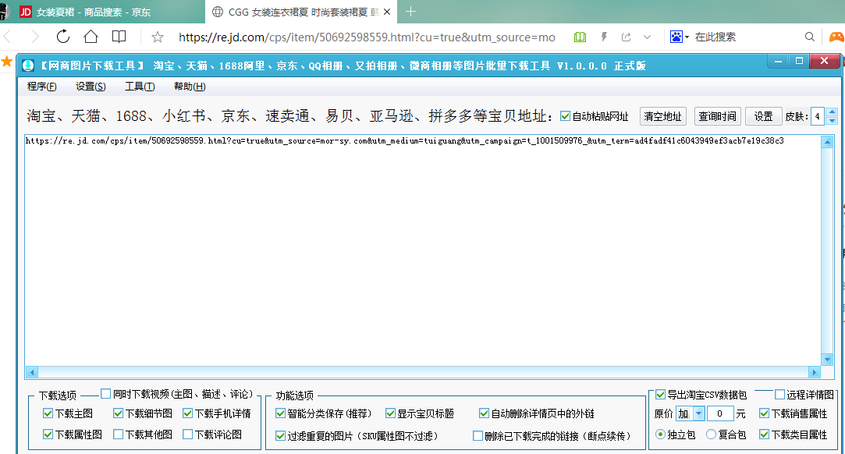845x454 pixels.
Task: Toggle the 下载细节图 checkbox
Action: (118, 413)
